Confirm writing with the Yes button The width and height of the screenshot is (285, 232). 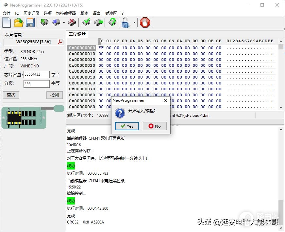127,126
